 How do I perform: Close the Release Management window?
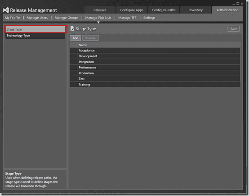[242, 4]
